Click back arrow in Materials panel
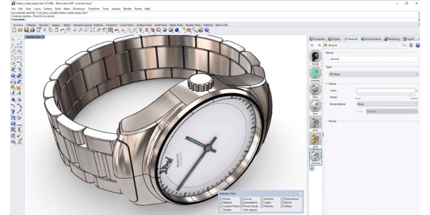 312,46
